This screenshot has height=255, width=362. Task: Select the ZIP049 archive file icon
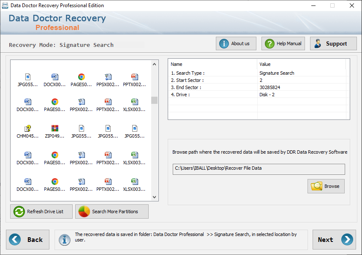tap(55, 132)
